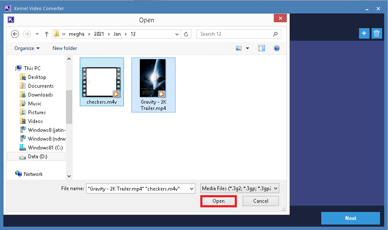The height and width of the screenshot is (230, 388).
Task: Open Pictures folder in navigation pane
Action: (x=37, y=112)
